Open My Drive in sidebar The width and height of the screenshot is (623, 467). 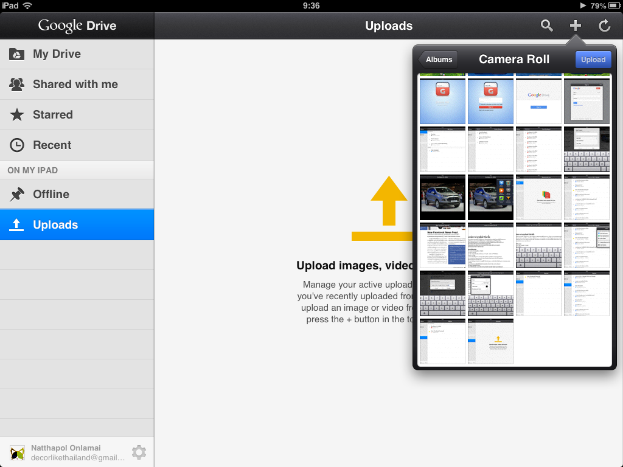tap(77, 54)
